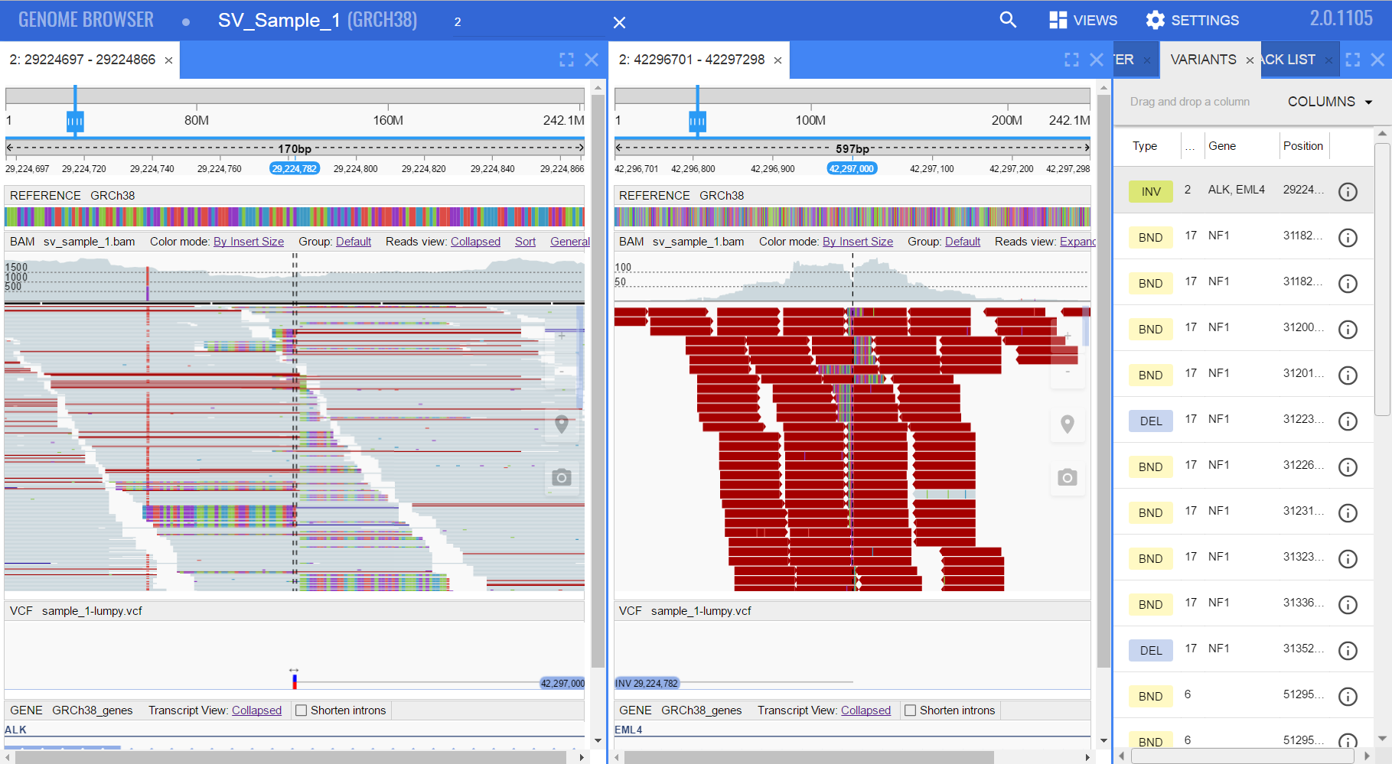Enable Shorten introns in right gene track
1392x764 pixels.
[x=911, y=710]
